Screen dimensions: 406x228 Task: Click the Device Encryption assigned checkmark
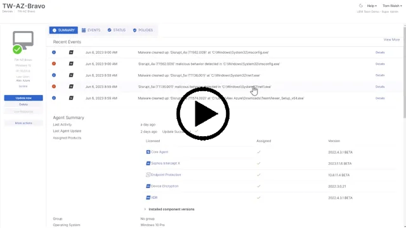(258, 186)
